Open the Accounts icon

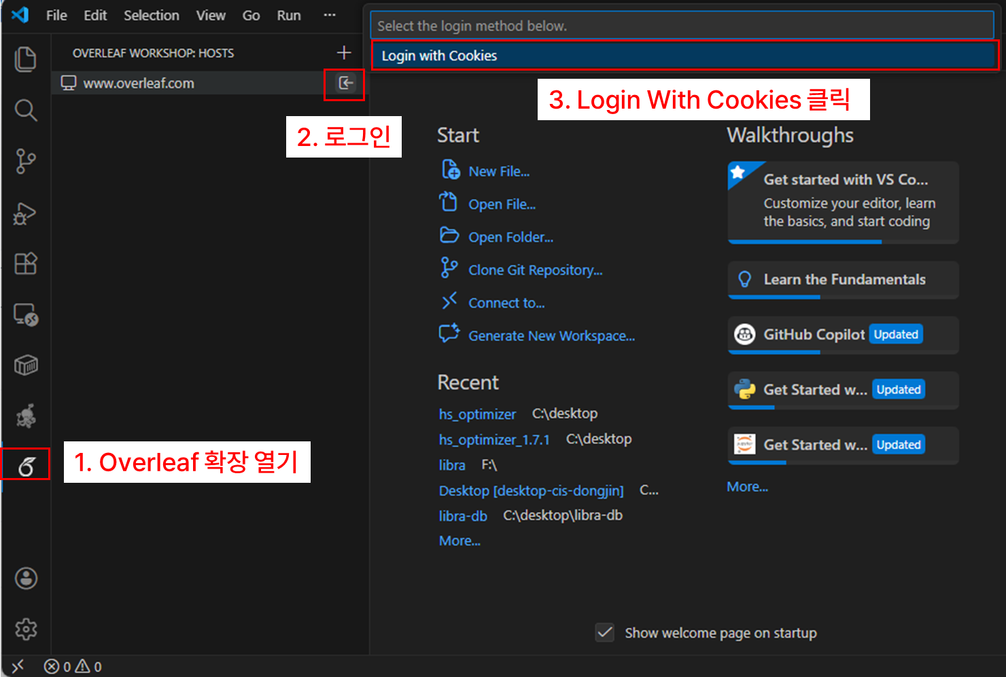click(26, 579)
